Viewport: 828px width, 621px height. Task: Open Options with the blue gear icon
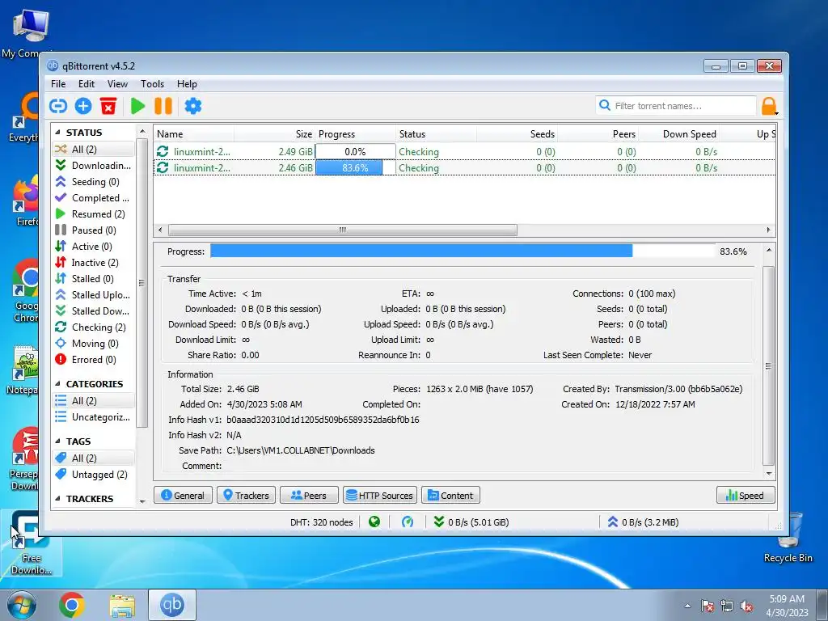tap(192, 106)
